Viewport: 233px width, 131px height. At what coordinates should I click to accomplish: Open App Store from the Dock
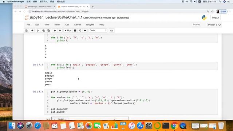point(140,126)
